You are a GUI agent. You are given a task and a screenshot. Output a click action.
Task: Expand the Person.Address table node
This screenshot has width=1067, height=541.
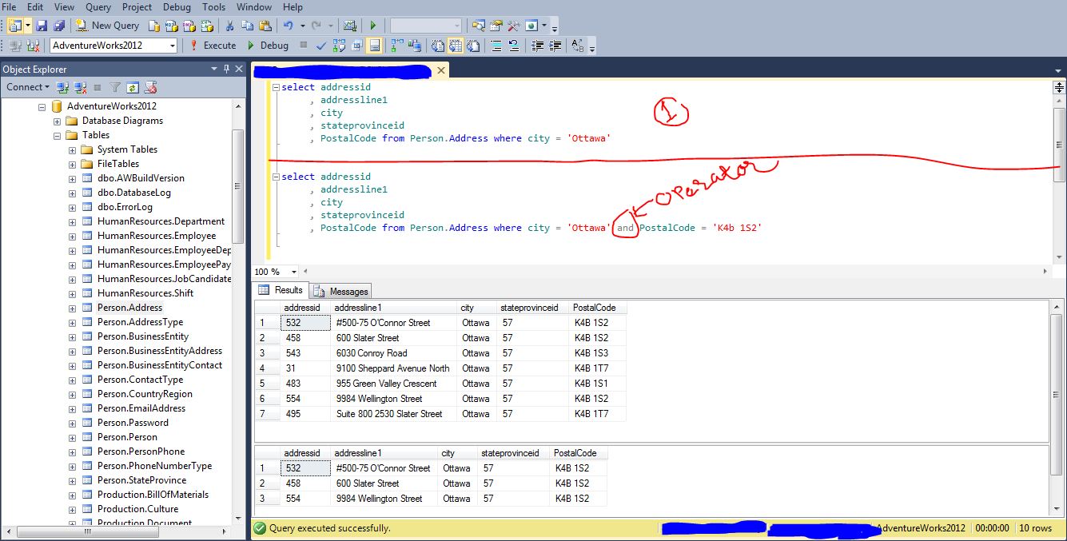[x=72, y=308]
